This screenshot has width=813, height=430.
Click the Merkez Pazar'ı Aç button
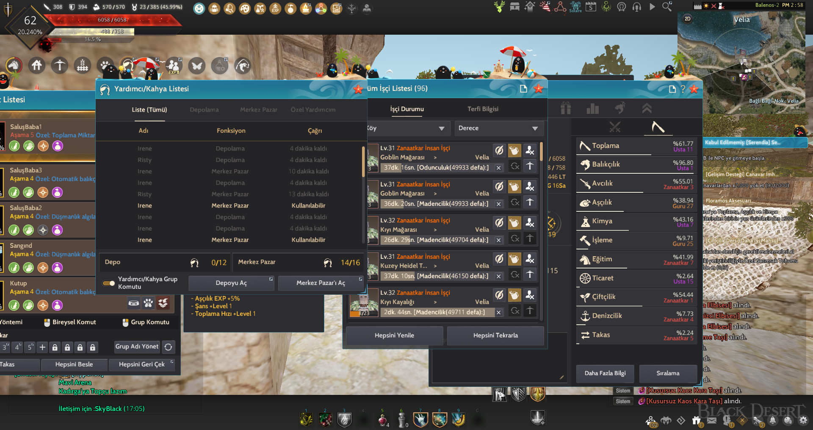(x=321, y=283)
